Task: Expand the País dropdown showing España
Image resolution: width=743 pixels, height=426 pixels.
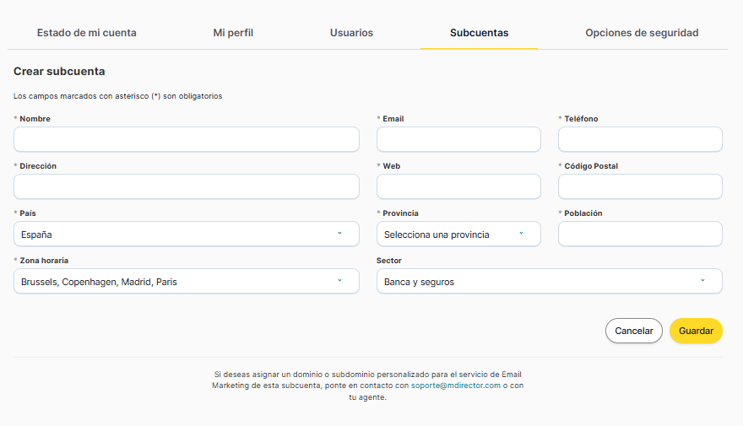Action: coord(187,234)
